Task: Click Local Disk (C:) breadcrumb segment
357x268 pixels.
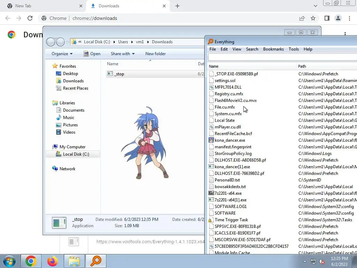Action: [x=97, y=42]
